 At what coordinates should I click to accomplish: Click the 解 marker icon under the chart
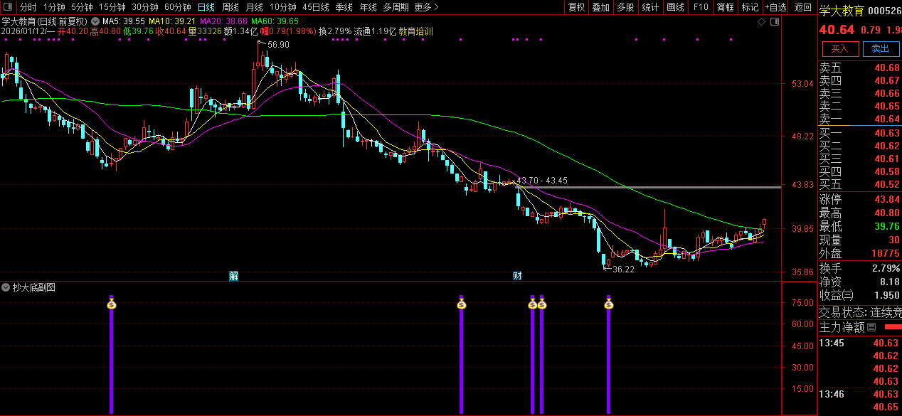233,276
